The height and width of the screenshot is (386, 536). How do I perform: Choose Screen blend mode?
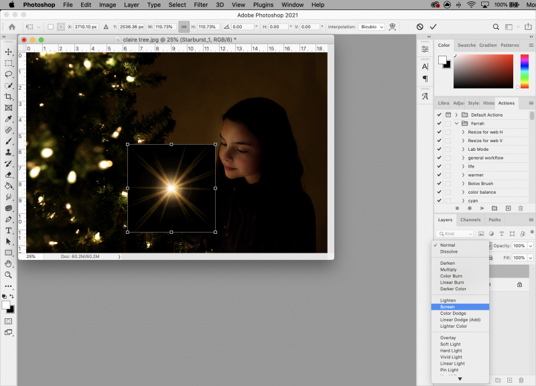(x=460, y=307)
